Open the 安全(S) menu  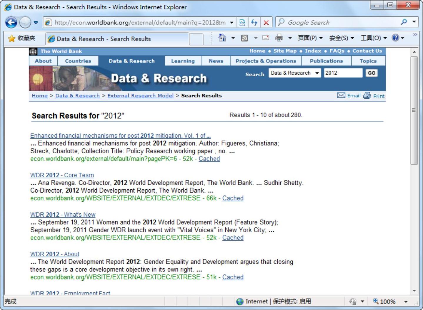tap(342, 38)
